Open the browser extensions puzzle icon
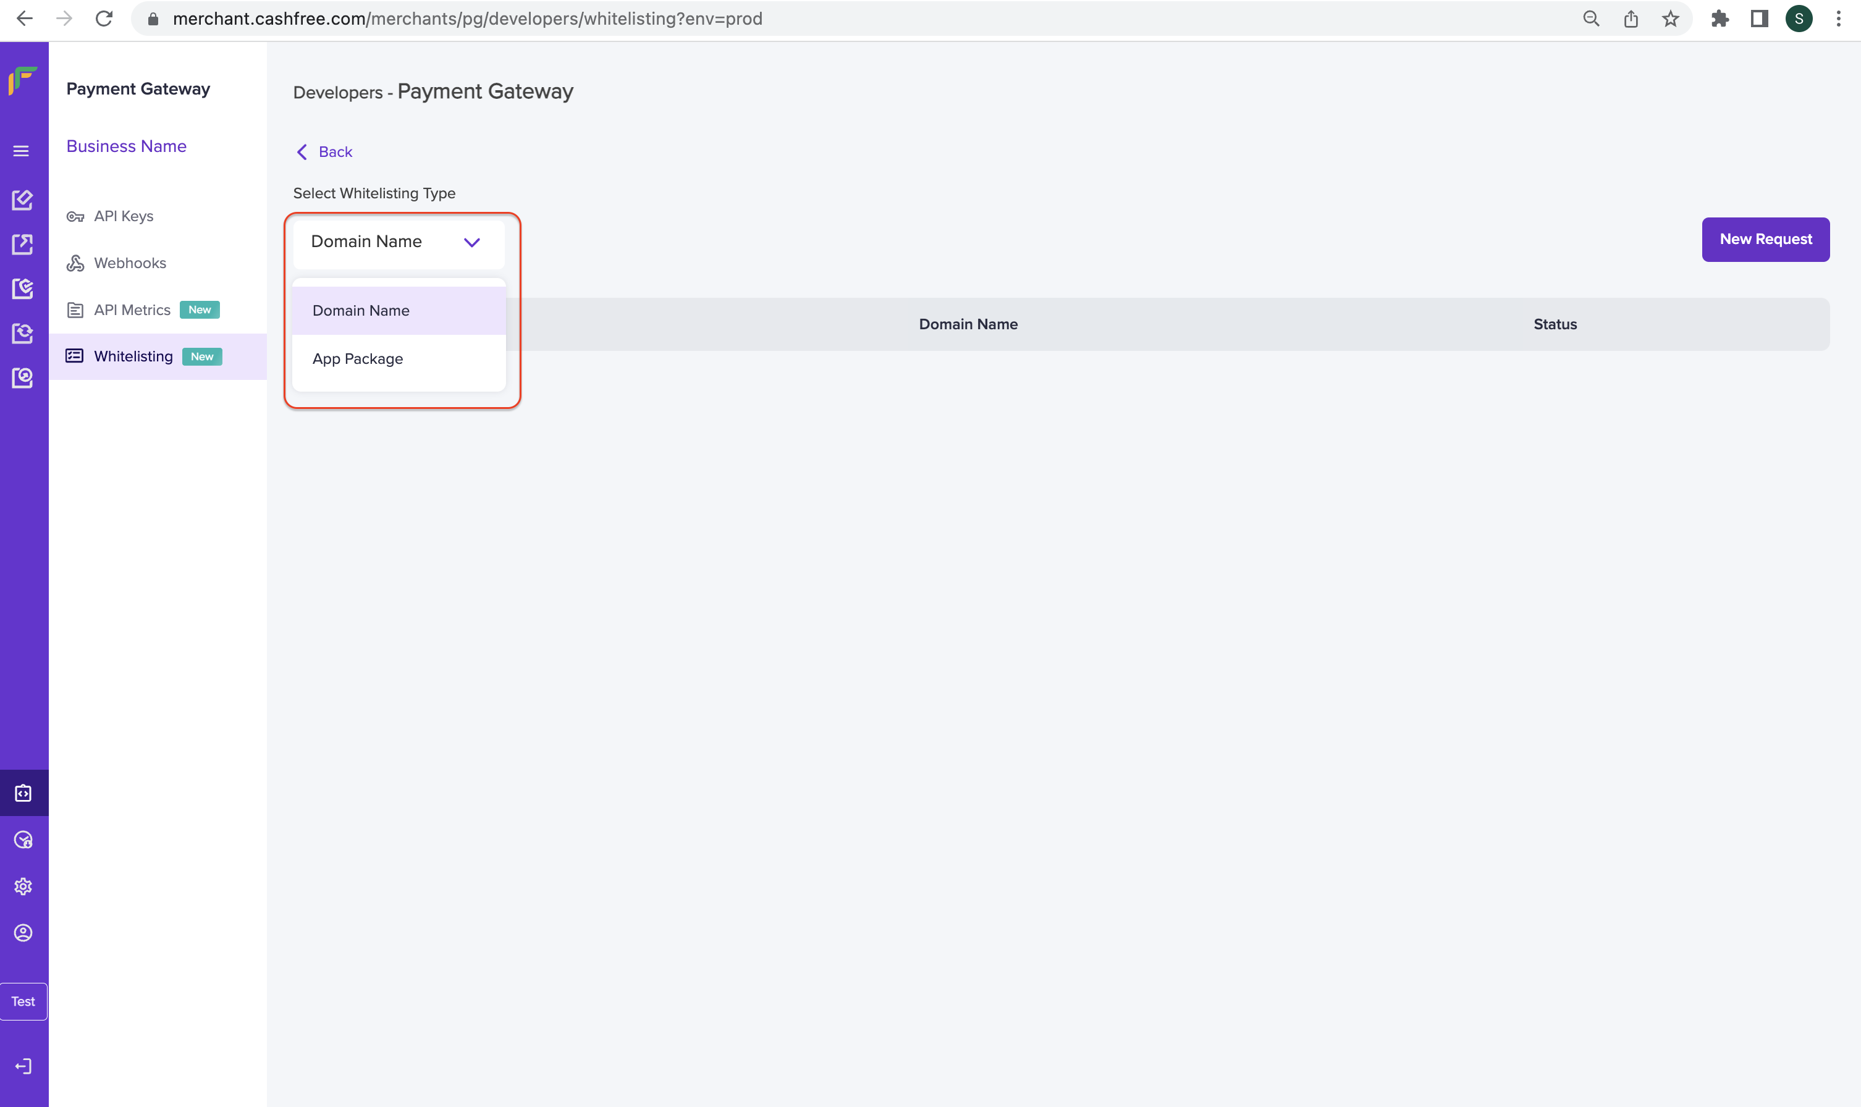The width and height of the screenshot is (1861, 1107). (x=1720, y=19)
